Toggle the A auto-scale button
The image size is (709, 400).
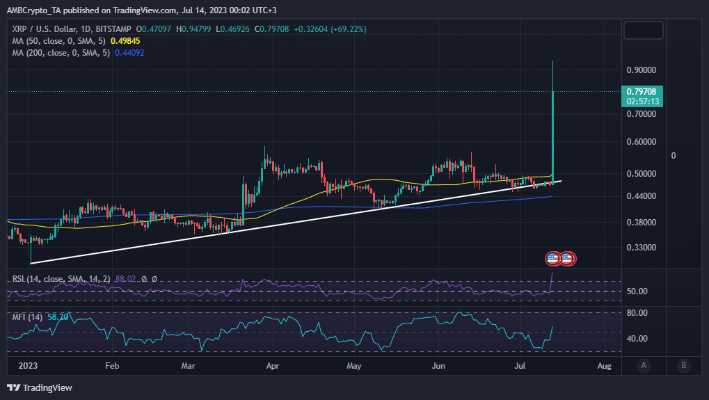pyautogui.click(x=644, y=365)
